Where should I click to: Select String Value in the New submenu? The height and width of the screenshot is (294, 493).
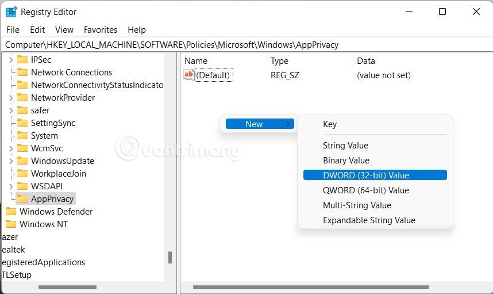click(345, 146)
